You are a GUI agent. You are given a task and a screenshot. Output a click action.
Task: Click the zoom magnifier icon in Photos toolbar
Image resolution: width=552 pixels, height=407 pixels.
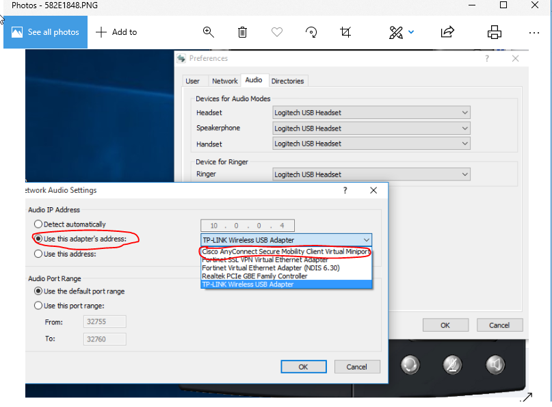tap(209, 32)
